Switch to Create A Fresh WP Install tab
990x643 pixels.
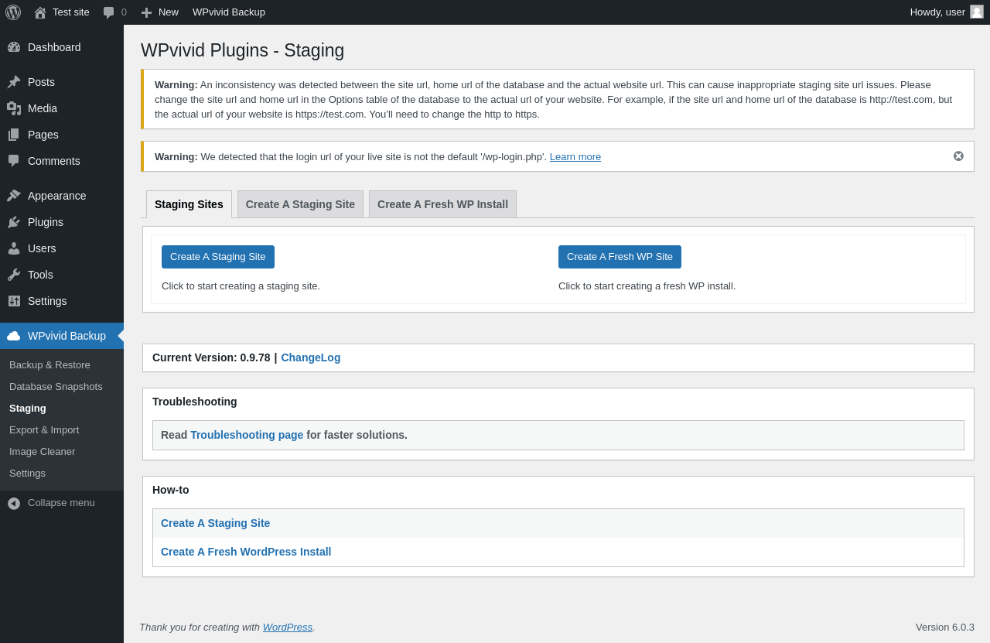tap(442, 204)
